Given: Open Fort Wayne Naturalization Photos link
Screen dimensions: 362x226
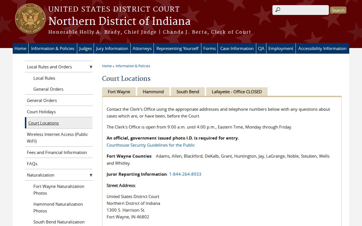Looking at the screenshot, I should coord(59,190).
